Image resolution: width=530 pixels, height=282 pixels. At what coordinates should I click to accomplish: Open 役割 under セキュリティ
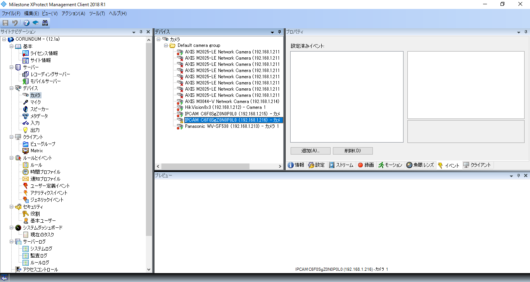point(35,214)
